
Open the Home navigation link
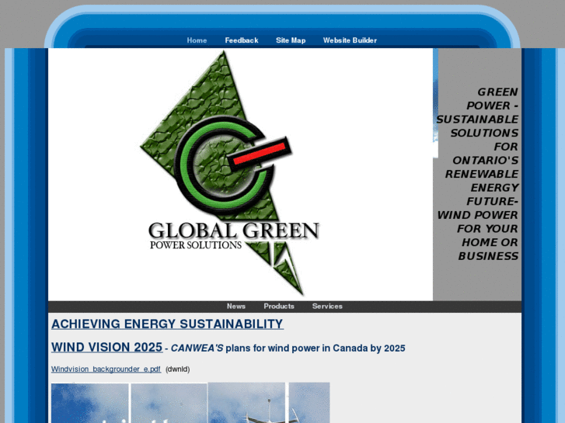point(197,40)
